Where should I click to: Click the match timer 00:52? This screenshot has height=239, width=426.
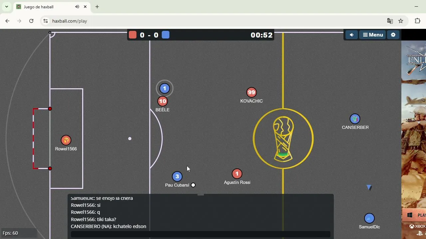(x=262, y=35)
